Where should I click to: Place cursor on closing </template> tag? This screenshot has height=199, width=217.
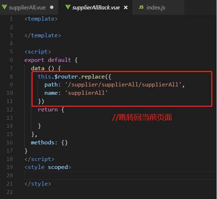(42, 35)
